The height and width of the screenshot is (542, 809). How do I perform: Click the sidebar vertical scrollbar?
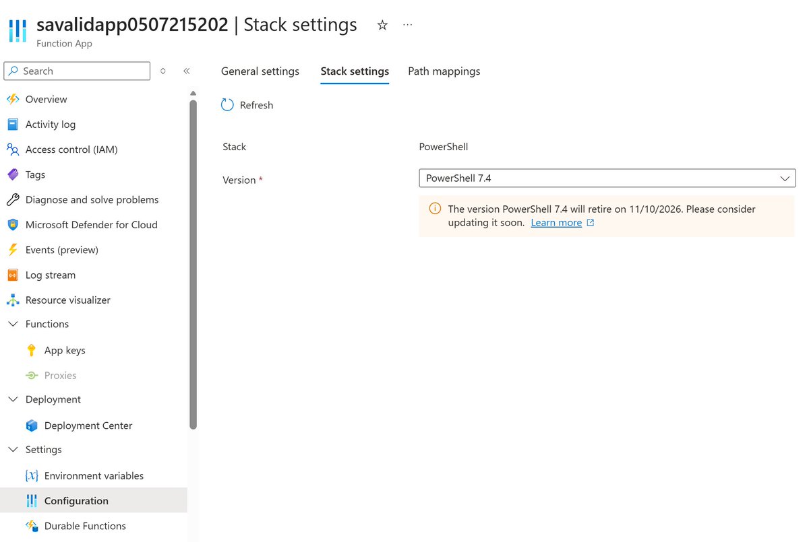(193, 265)
